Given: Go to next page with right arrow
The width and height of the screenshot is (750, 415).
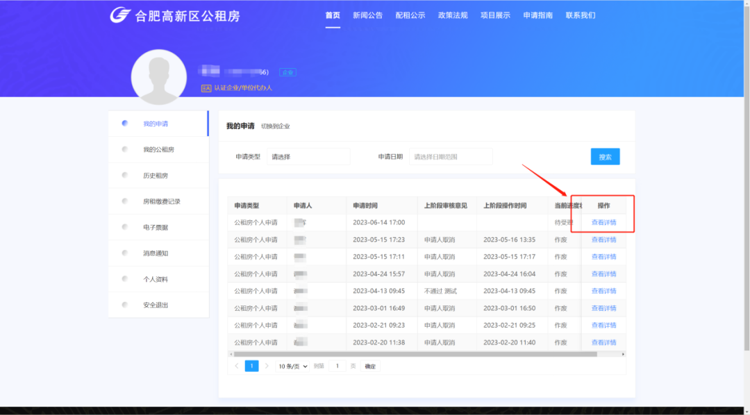Looking at the screenshot, I should click(266, 366).
